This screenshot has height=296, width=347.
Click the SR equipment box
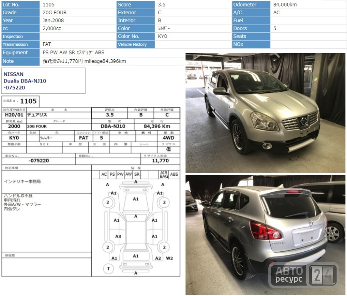[x=137, y=174]
